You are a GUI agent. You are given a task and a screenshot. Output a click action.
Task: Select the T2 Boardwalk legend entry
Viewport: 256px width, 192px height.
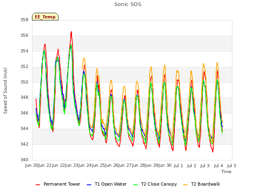[202, 184]
